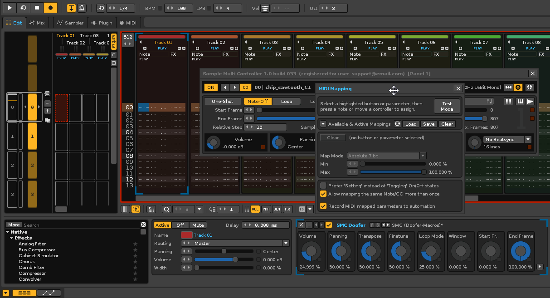
Task: Uncheck "Allow mapping the same Note/CC" checkbox
Action: (323, 194)
